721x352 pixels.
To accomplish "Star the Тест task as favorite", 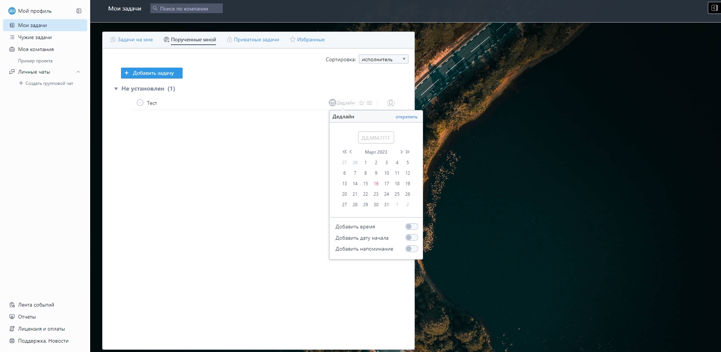I will pyautogui.click(x=361, y=103).
